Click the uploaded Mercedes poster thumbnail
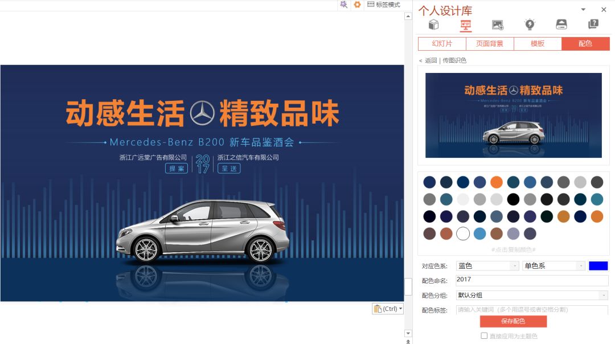 [514, 115]
